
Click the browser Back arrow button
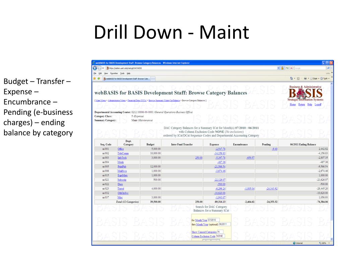click(x=95, y=68)
